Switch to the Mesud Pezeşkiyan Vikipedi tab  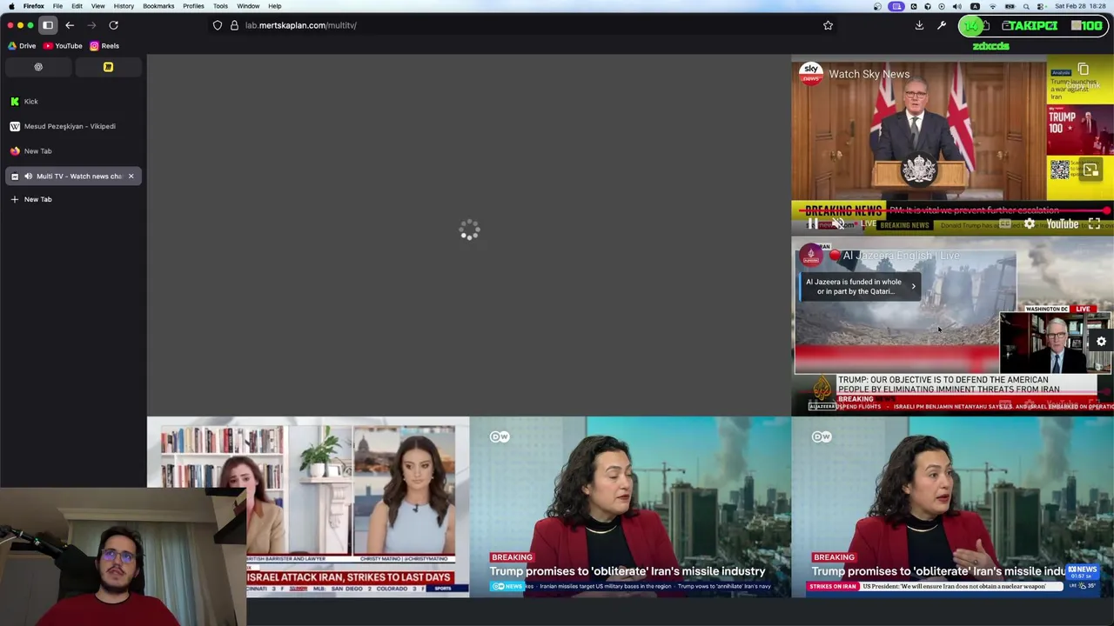coord(73,126)
